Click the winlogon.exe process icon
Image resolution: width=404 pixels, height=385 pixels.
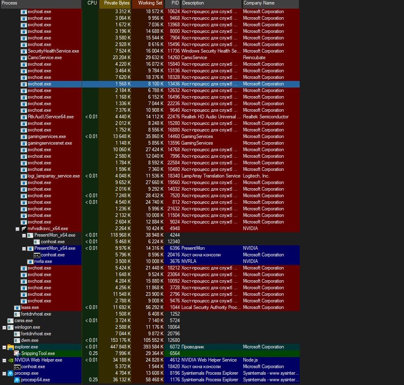coord(11,327)
